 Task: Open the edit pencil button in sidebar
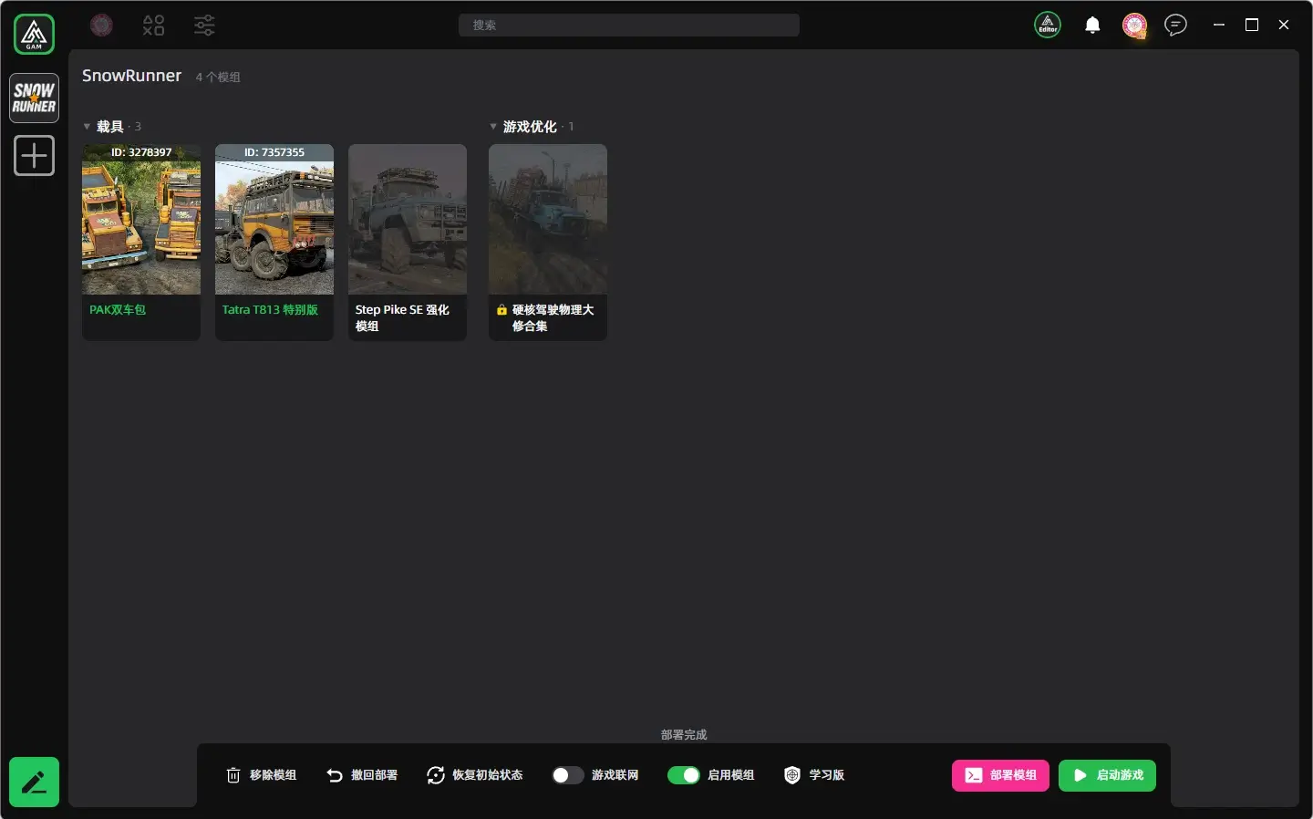(x=35, y=782)
